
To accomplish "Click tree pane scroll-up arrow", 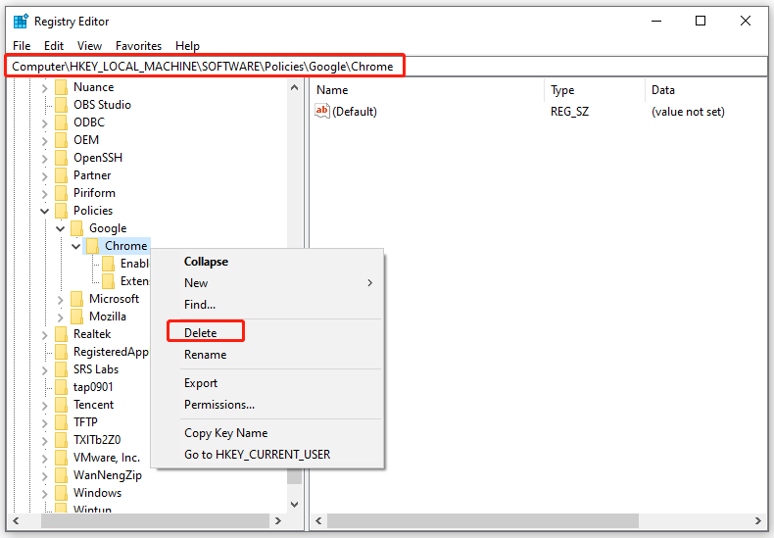I will (x=295, y=88).
